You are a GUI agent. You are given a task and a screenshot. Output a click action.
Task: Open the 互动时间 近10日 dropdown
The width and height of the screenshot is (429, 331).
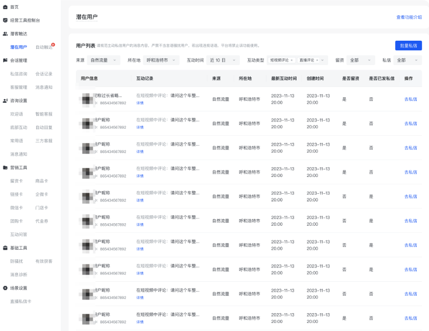pyautogui.click(x=223, y=60)
